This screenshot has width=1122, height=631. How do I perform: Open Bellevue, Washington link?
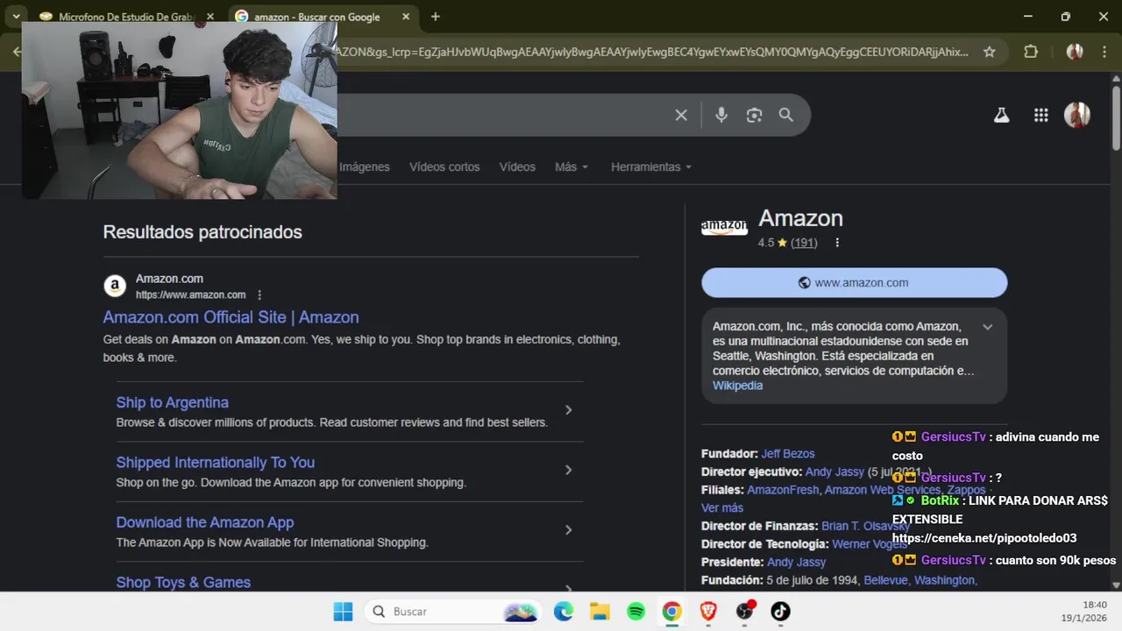(x=919, y=580)
